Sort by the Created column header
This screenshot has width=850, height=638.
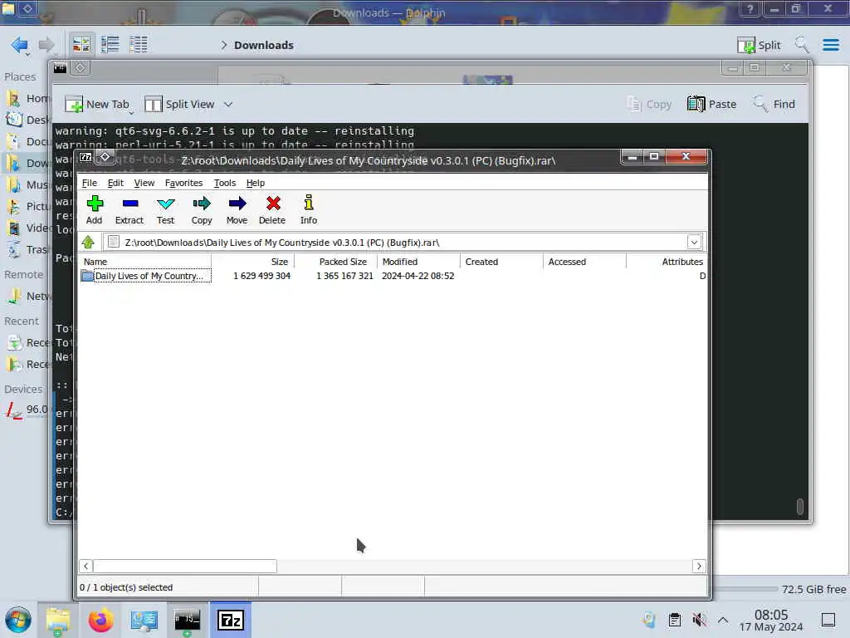502,262
